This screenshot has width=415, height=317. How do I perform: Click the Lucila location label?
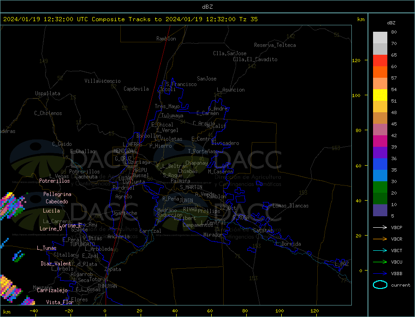click(51, 211)
